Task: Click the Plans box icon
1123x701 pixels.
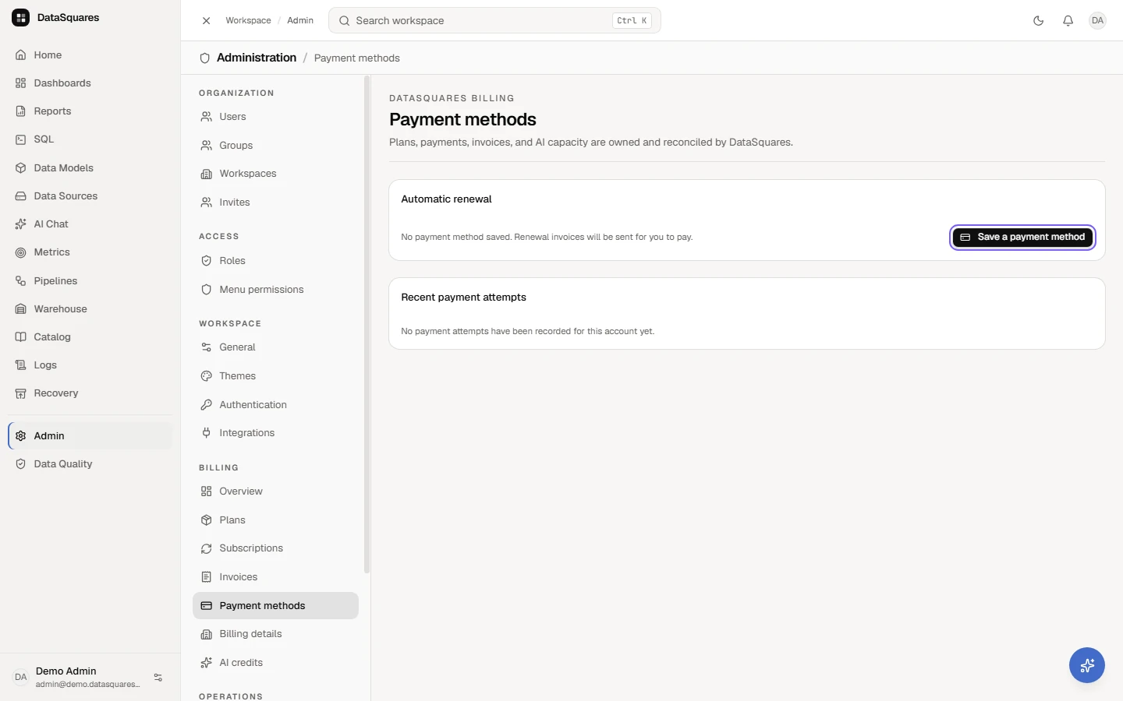Action: point(207,520)
